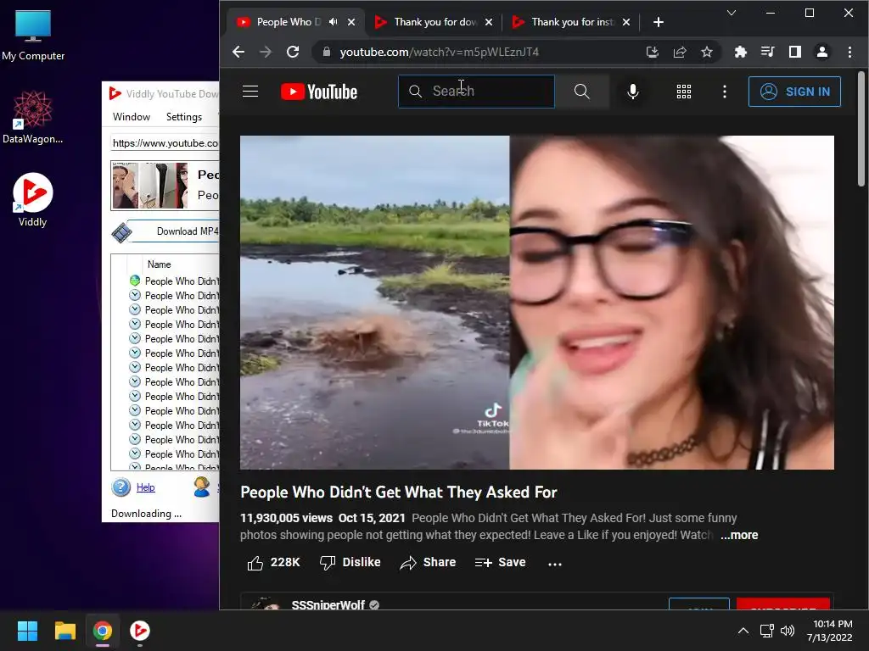
Task: Close the 'Thank you for dow' tab
Action: (x=488, y=22)
